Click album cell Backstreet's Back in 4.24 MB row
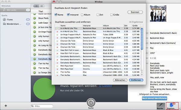The width and height of the screenshot is (181, 110). 110,60
